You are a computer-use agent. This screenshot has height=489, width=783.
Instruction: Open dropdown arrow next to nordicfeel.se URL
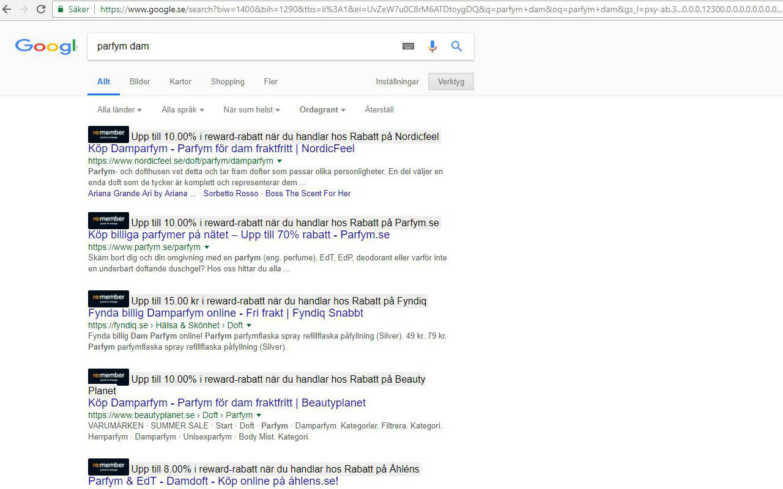pos(280,161)
